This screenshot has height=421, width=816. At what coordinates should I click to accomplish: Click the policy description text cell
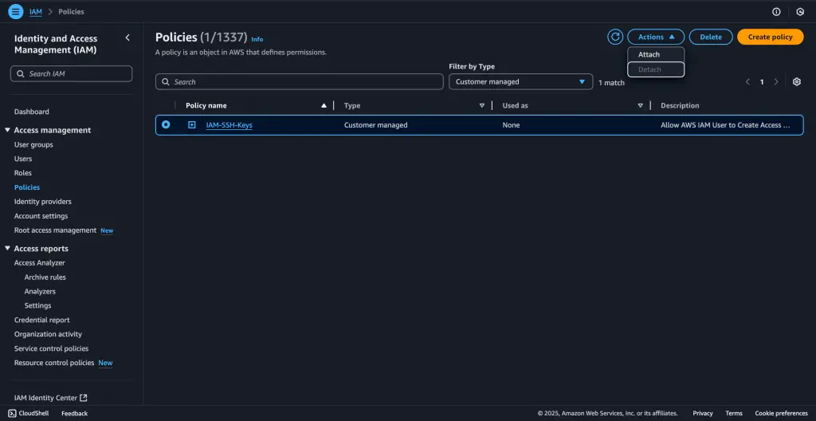pos(725,125)
